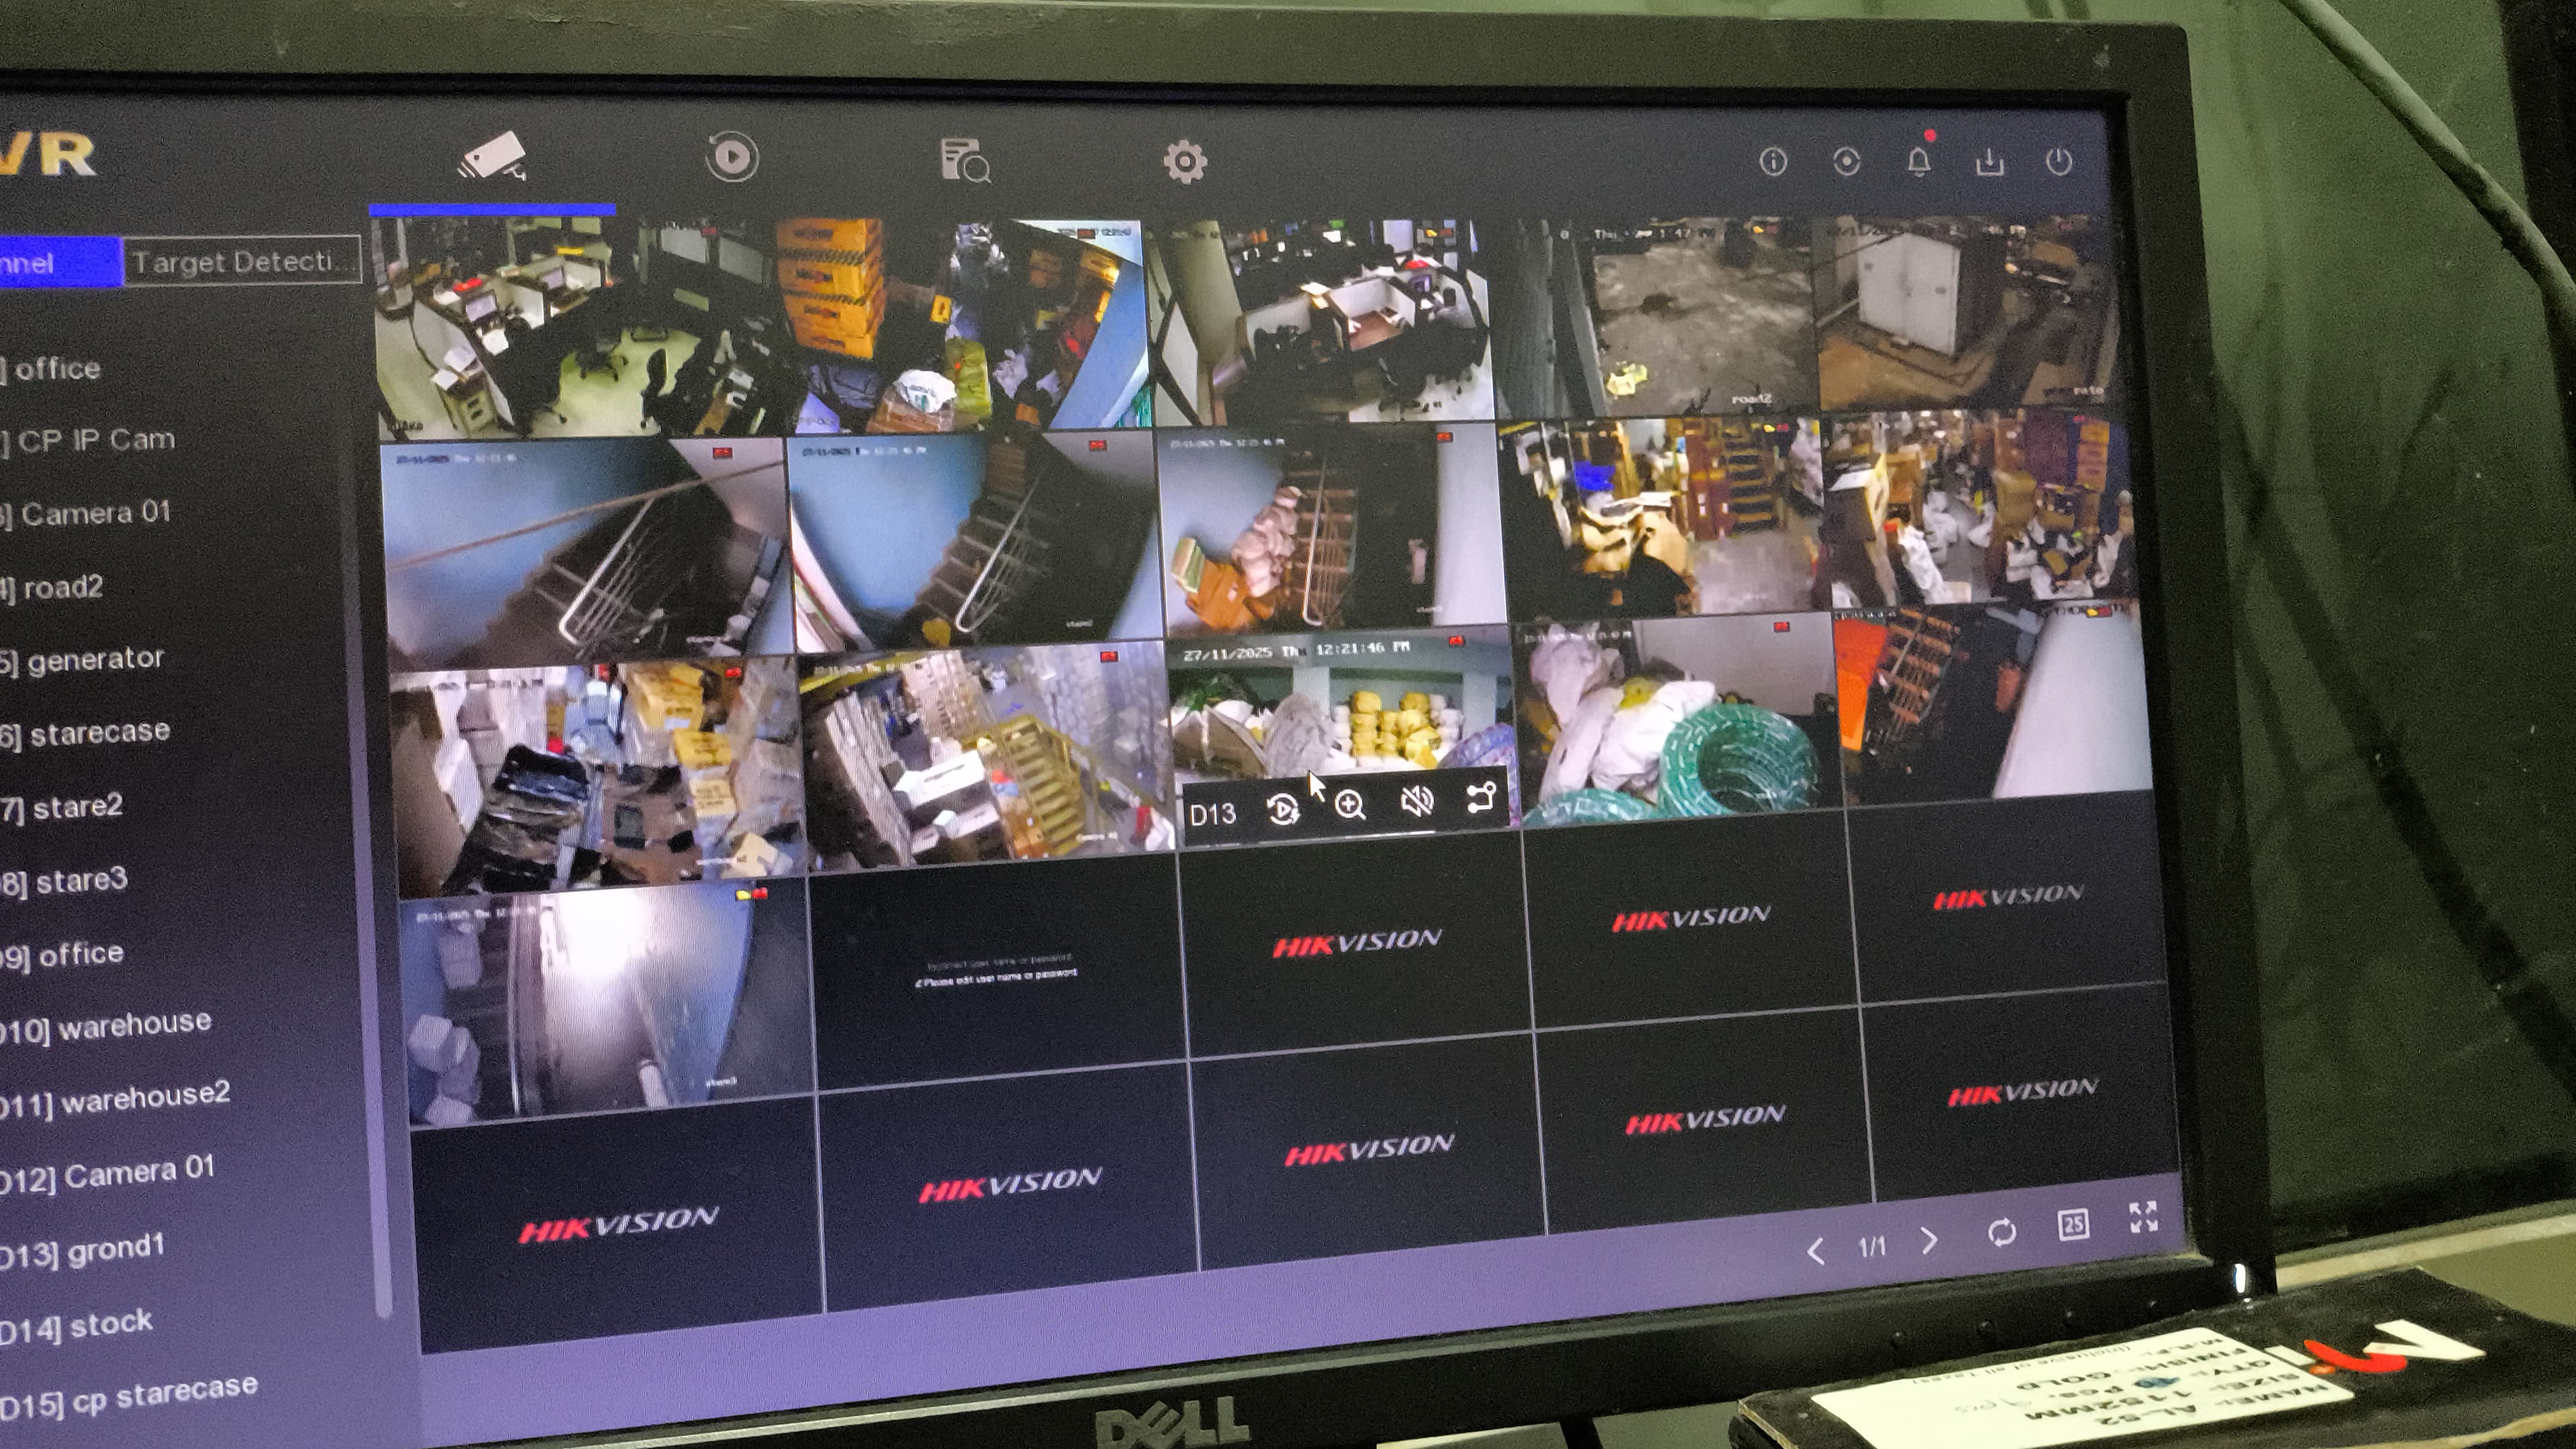This screenshot has width=2576, height=1449.
Task: Click the D13 digital zoom icon
Action: point(1350,805)
